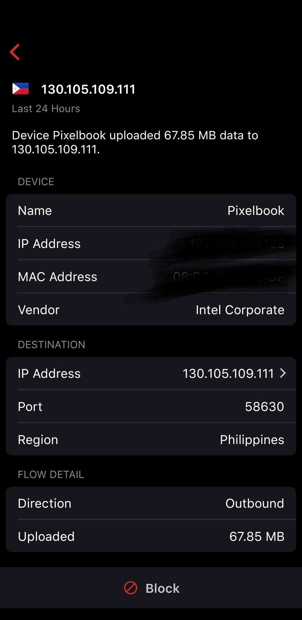Tap the Last 24 Hours label
The image size is (302, 620).
[46, 109]
